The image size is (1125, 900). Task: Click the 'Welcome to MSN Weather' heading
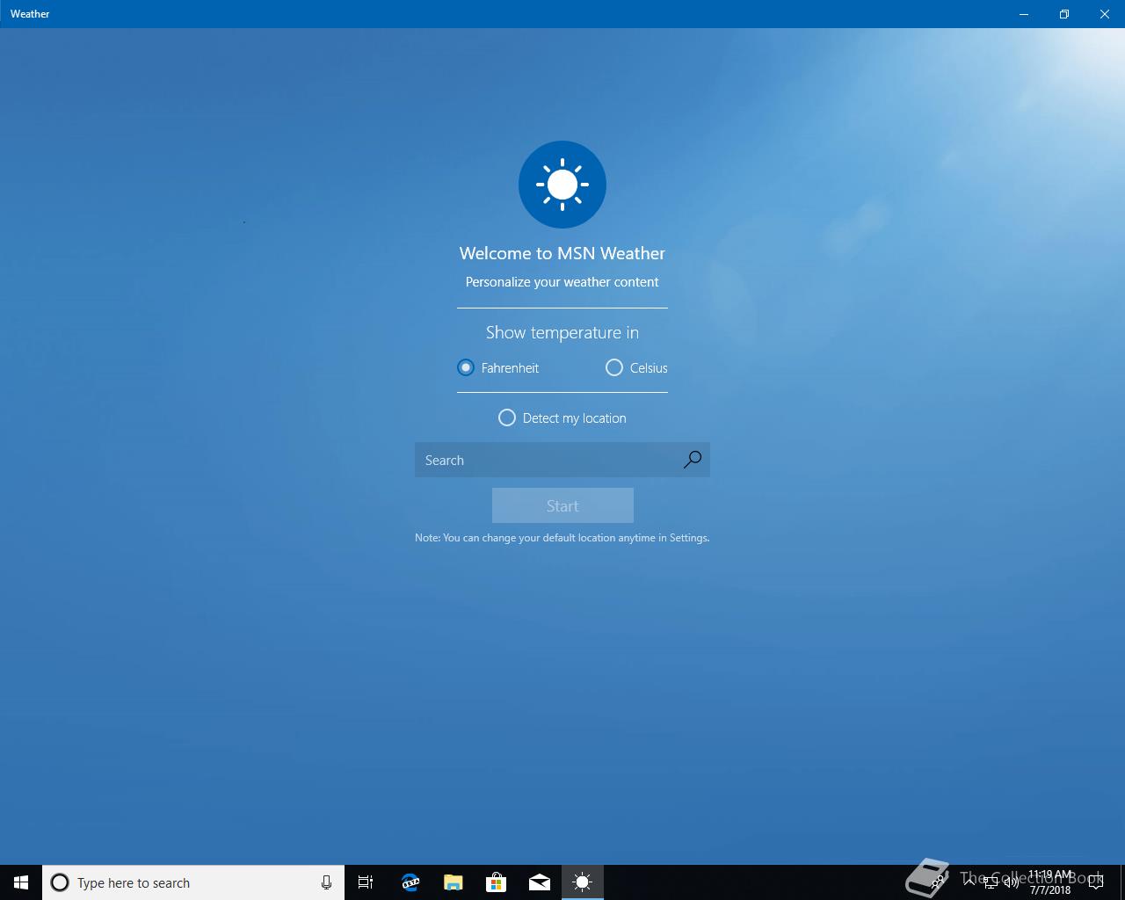562,253
